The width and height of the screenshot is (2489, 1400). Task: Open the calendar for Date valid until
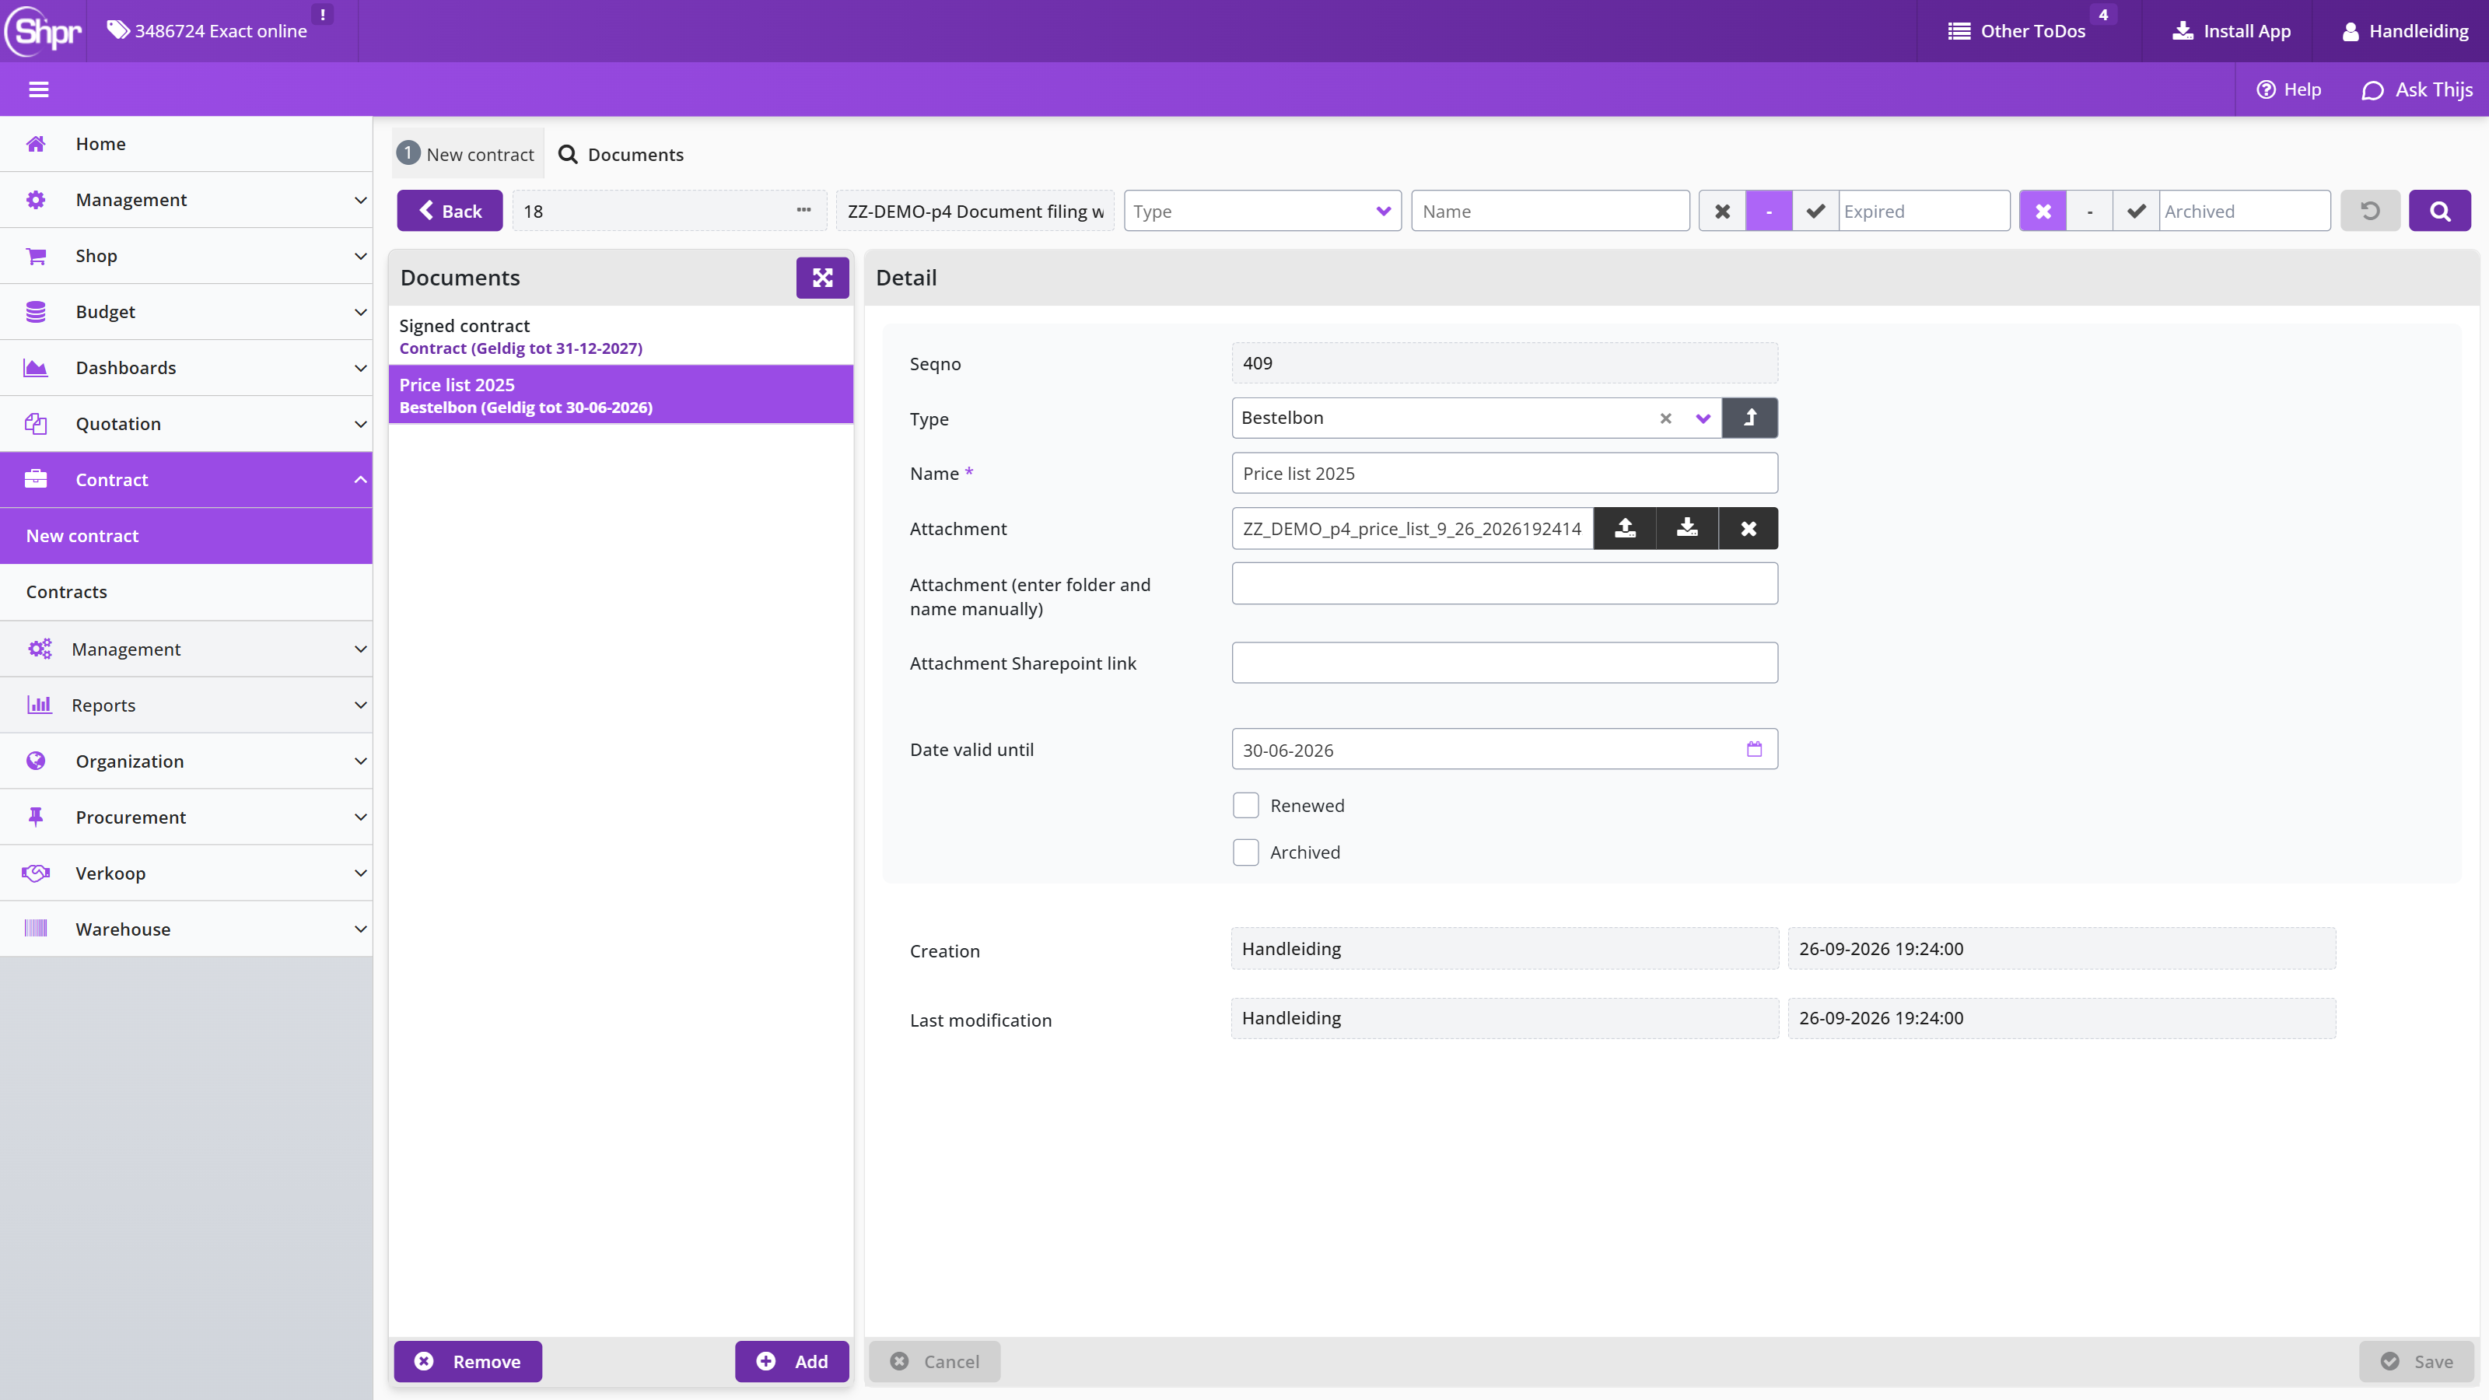[1755, 749]
